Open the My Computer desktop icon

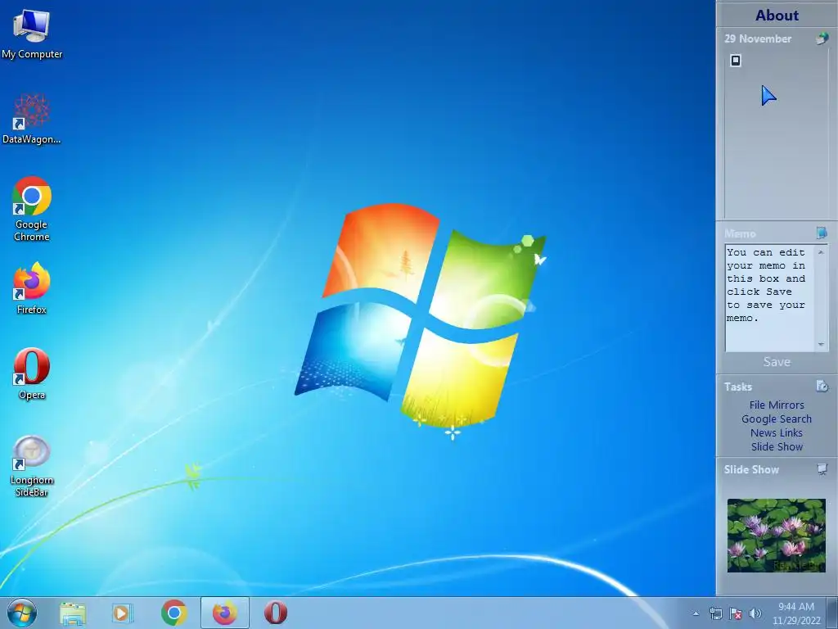click(x=32, y=34)
